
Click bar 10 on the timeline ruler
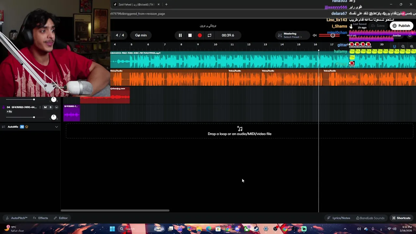(215, 45)
